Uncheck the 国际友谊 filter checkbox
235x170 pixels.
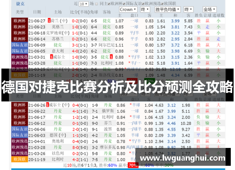pos(124,4)
